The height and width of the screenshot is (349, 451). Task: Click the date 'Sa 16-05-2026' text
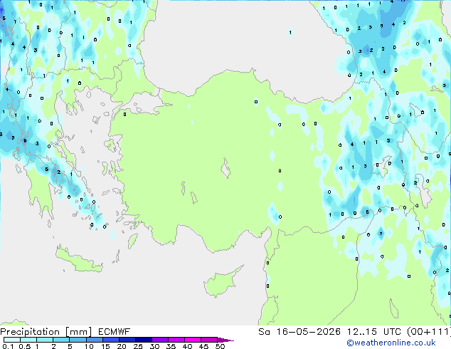tap(299, 332)
